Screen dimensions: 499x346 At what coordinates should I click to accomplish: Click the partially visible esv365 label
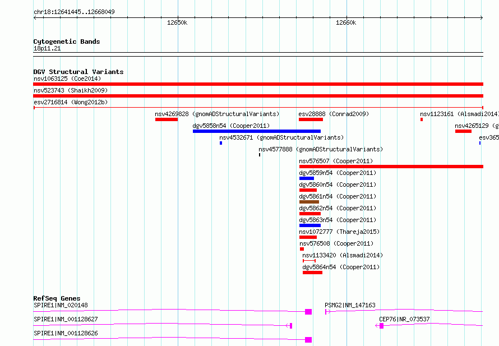click(489, 137)
